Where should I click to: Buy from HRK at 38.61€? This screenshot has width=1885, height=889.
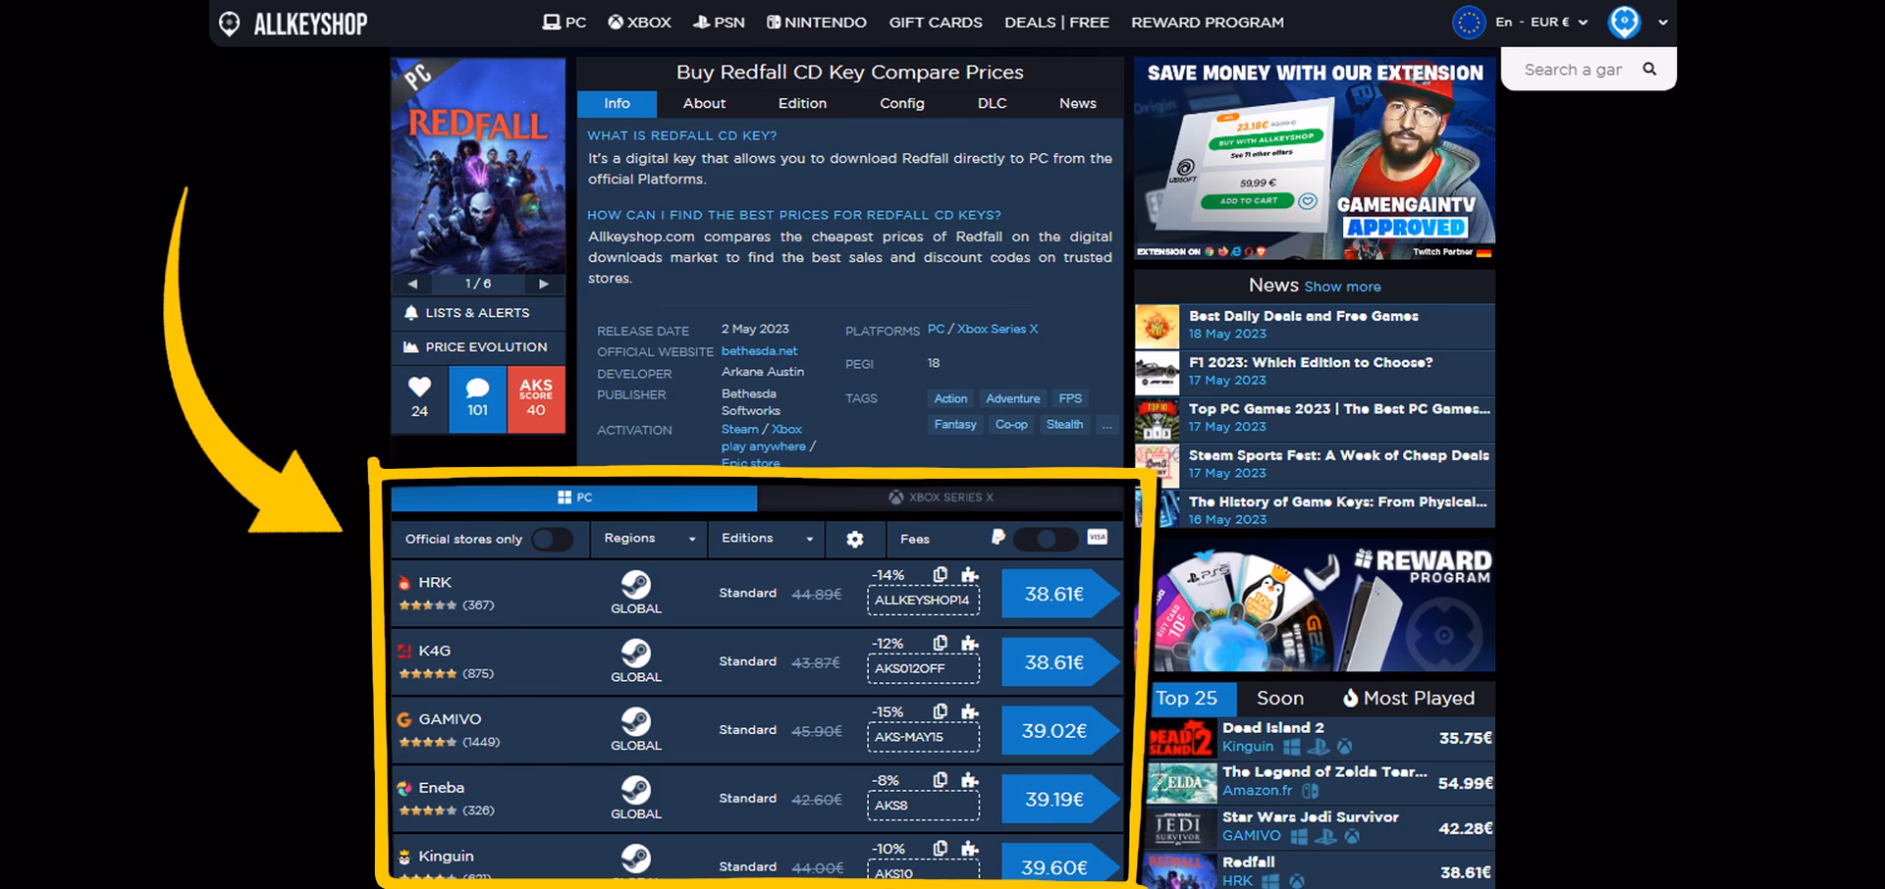coord(1059,595)
